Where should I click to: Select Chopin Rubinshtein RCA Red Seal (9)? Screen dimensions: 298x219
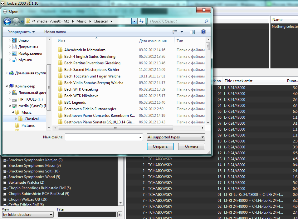coord(39,194)
